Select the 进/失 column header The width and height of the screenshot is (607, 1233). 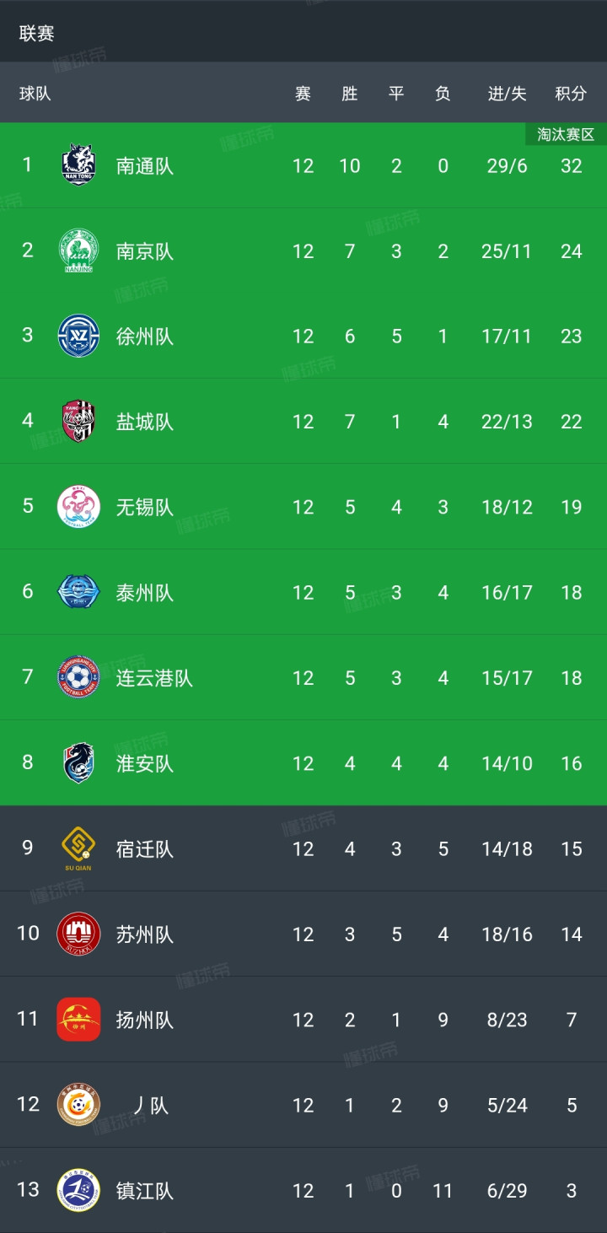coord(507,94)
